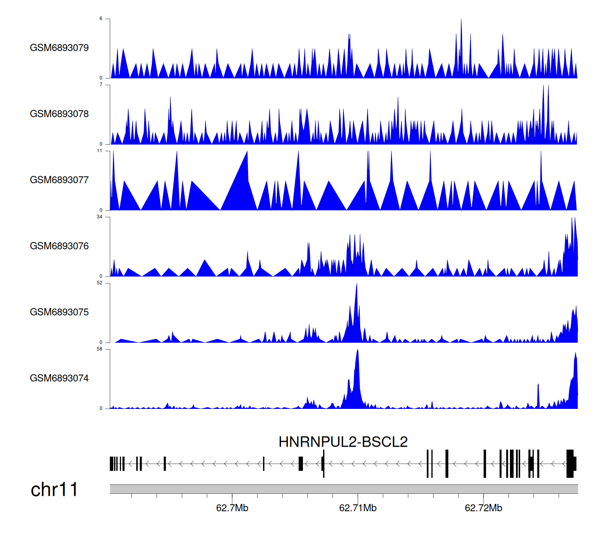Click the 62.71Mb position label
This screenshot has width=609, height=536.
(358, 508)
